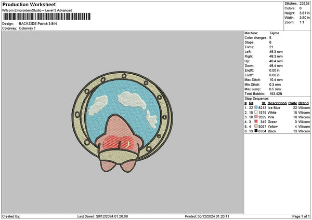Click the Stops value 6

pos(270,43)
